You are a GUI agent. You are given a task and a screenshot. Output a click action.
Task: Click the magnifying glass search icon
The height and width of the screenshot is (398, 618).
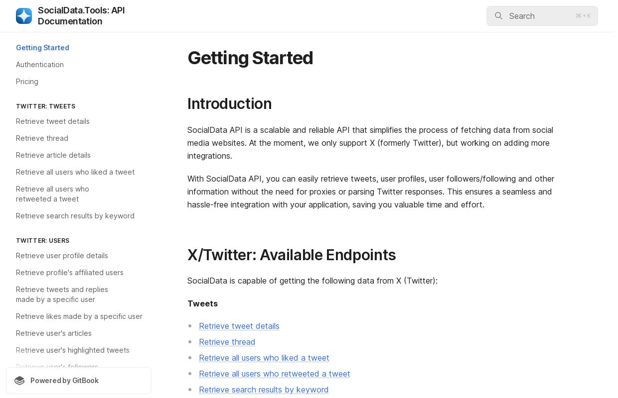tap(499, 16)
